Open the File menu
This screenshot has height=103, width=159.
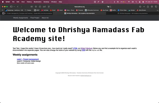tap(13, 2)
